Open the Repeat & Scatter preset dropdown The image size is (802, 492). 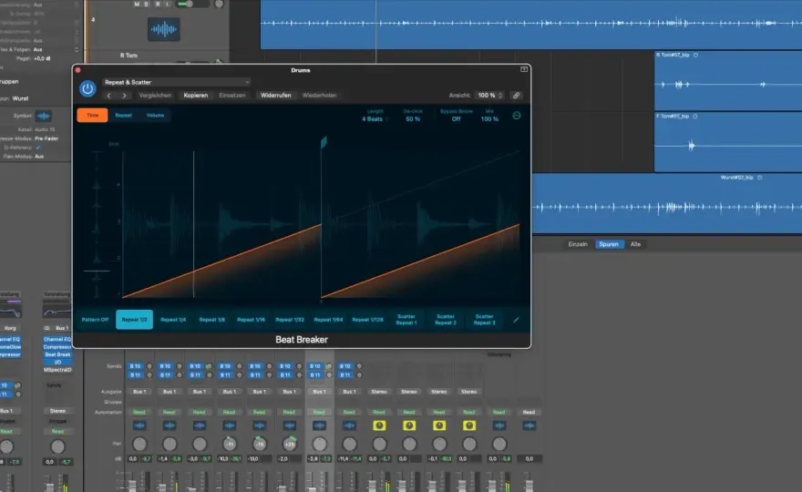point(177,82)
